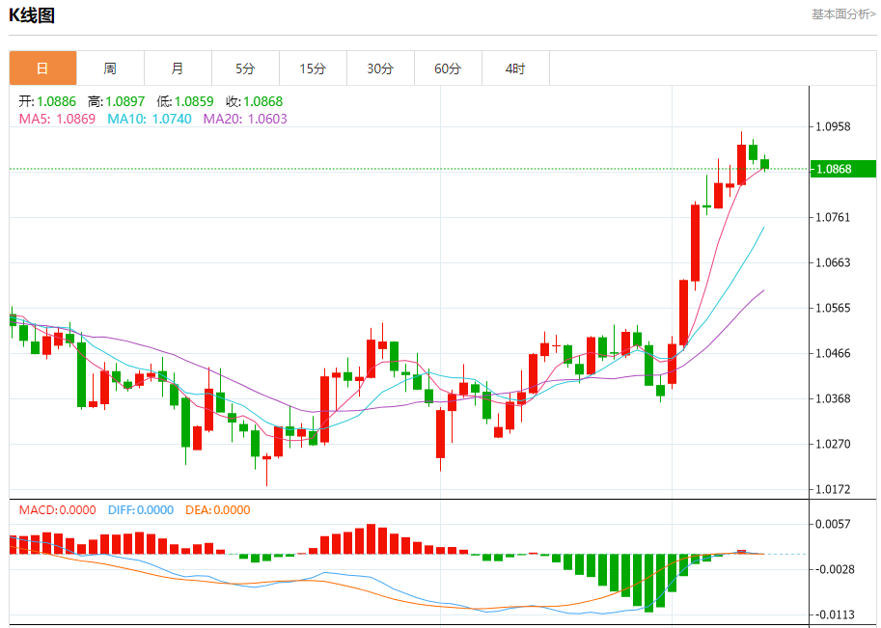Viewport: 881px width, 628px height.
Task: Switch to the 60分 interval tab
Action: 448,68
